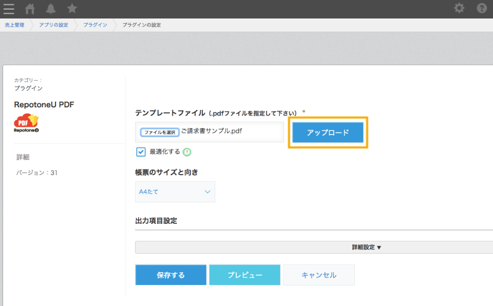Go to アプリの設定 breadcrumb
The image size is (493, 306).
(53, 25)
